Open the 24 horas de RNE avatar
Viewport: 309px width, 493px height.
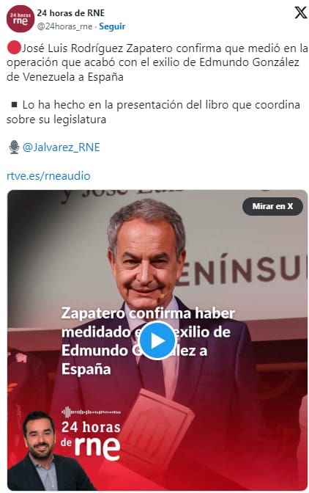point(20,19)
